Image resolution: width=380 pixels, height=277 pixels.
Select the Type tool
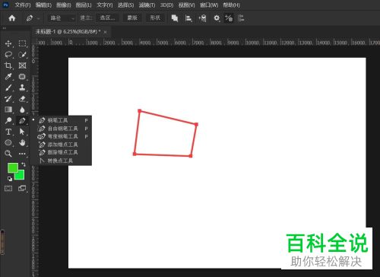tap(8, 132)
